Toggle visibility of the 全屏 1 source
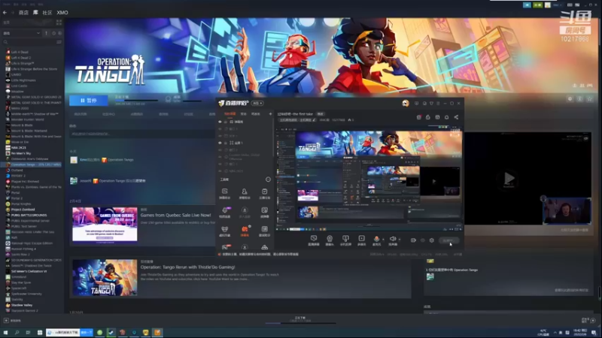 [220, 143]
